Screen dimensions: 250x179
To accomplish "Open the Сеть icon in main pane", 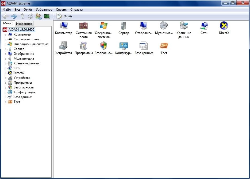I will [204, 28].
